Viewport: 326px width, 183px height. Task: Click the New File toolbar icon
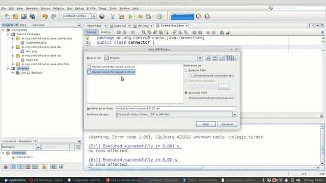tap(7, 16)
